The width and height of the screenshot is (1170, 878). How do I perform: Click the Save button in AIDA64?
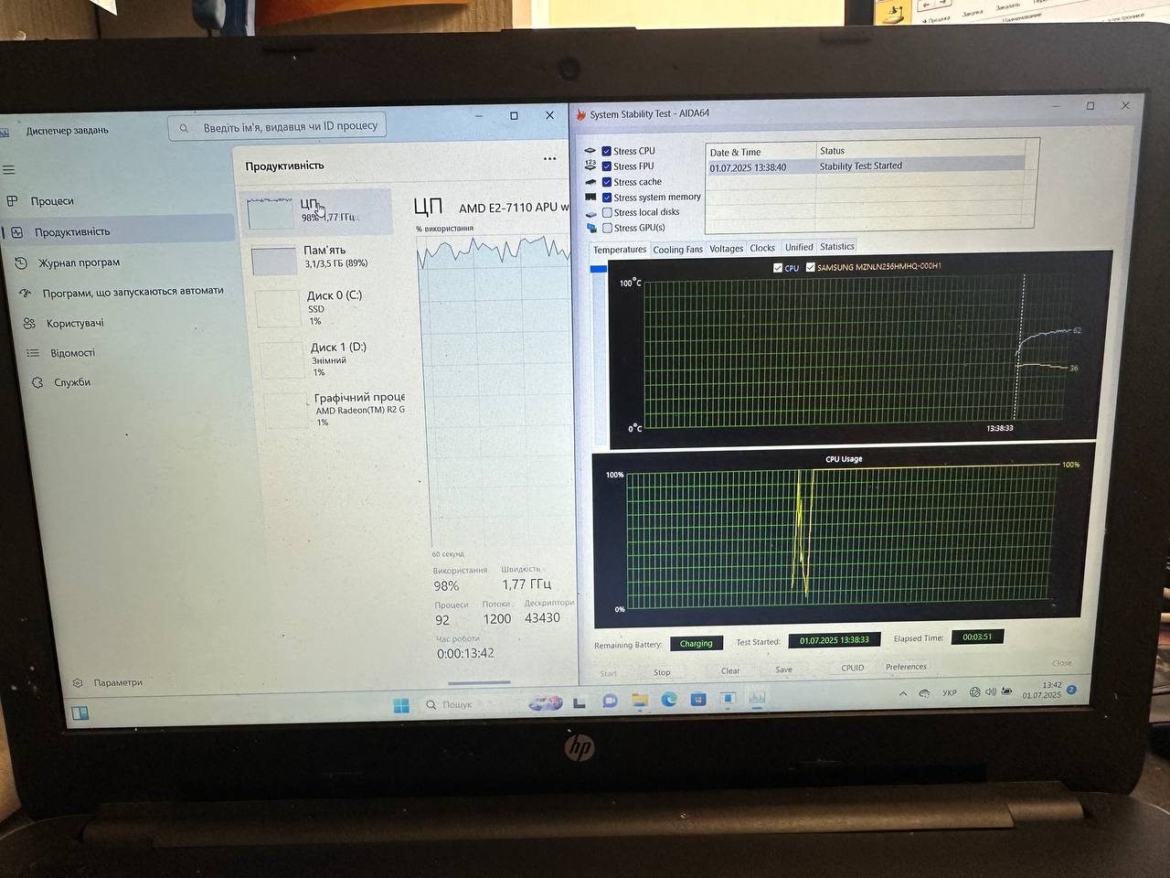783,669
